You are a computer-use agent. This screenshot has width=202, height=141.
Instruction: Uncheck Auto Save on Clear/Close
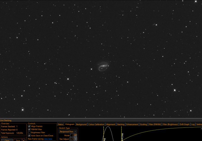coord(29,136)
